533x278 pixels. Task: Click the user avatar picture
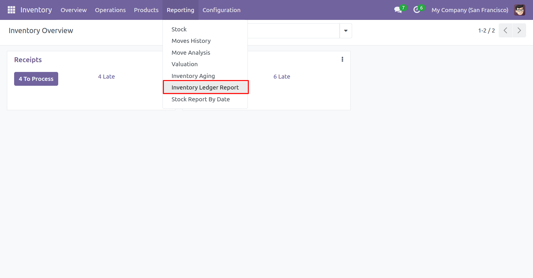[519, 10]
